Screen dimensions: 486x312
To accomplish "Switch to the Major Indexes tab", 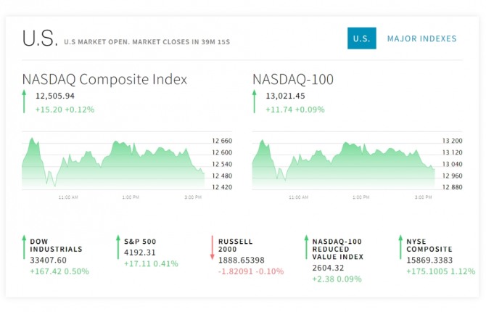I will coord(421,38).
